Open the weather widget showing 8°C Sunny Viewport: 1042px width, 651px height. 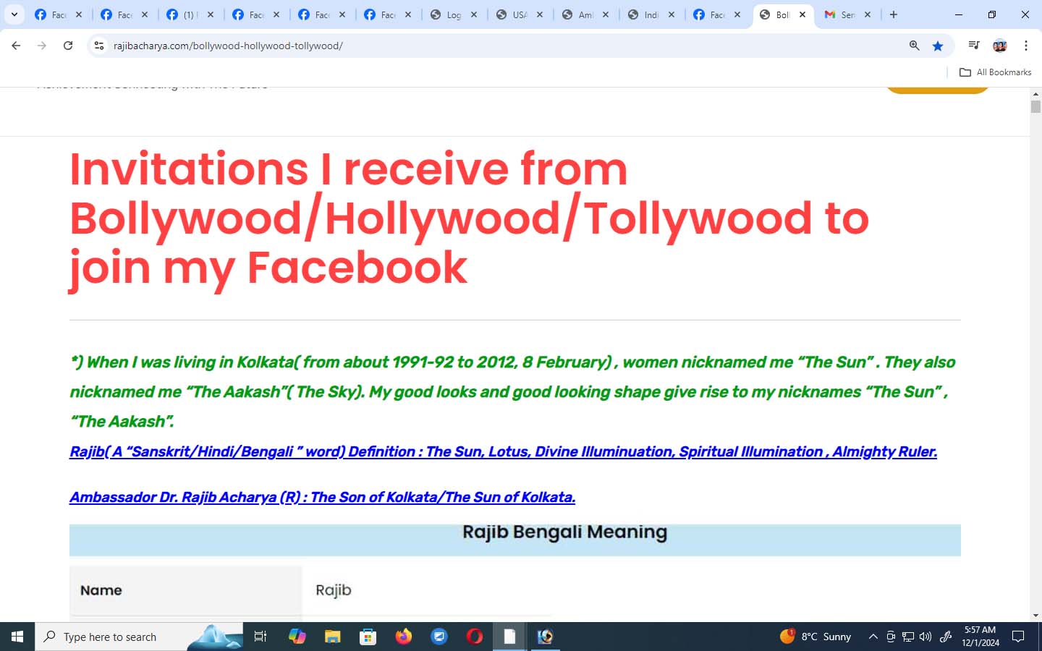pyautogui.click(x=816, y=637)
